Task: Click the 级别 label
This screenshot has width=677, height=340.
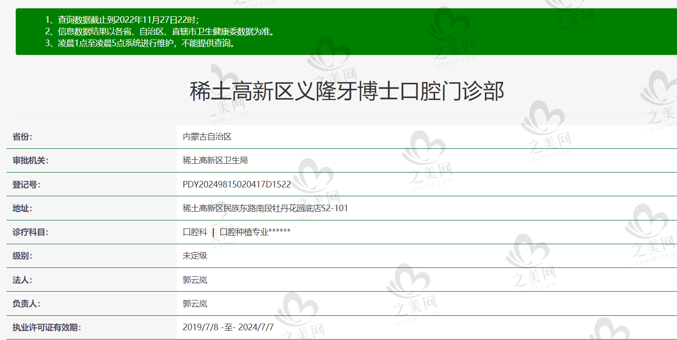Action: pyautogui.click(x=22, y=256)
